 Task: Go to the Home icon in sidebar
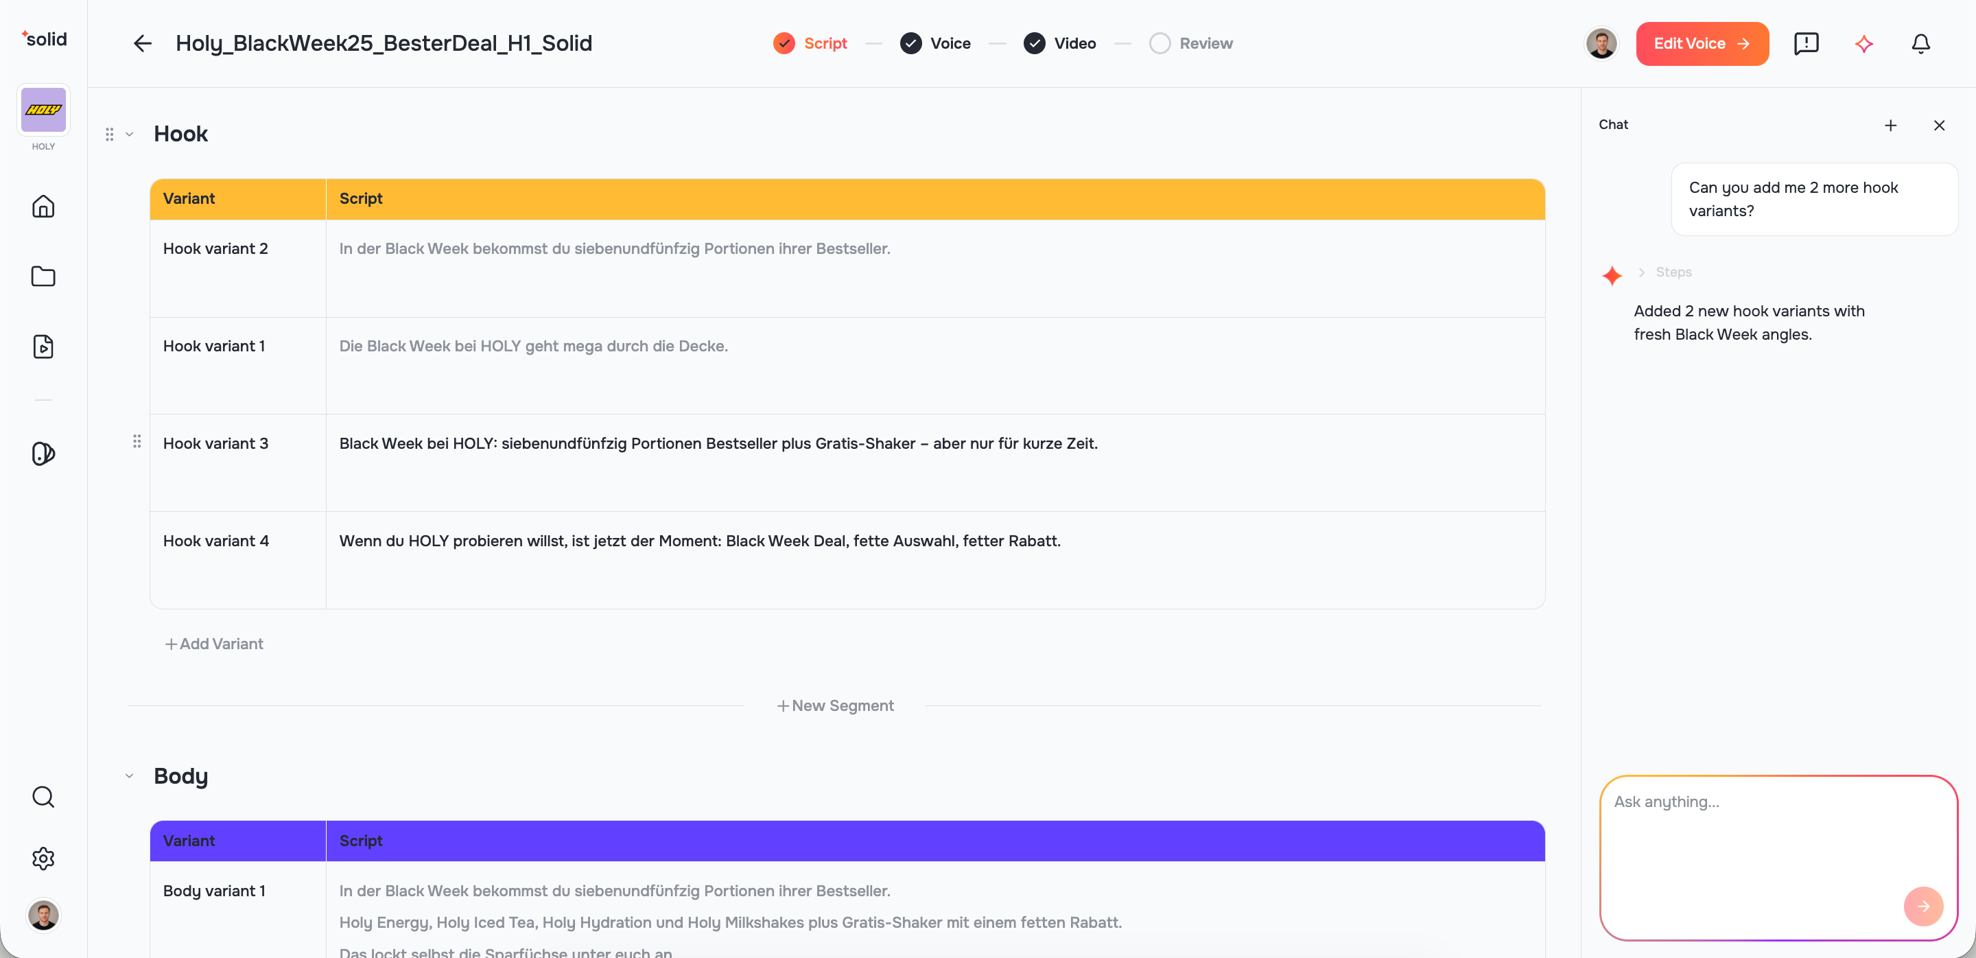(x=44, y=207)
